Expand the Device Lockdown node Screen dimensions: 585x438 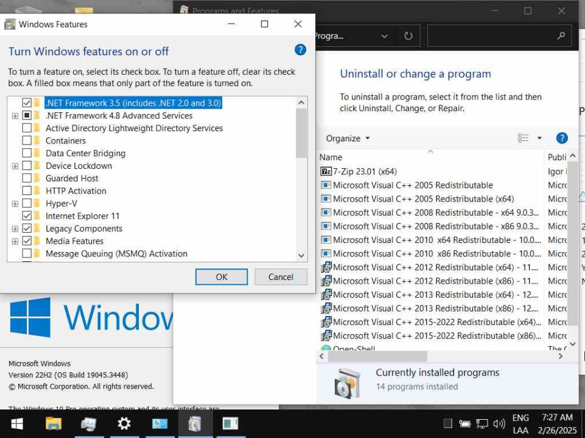(15, 166)
